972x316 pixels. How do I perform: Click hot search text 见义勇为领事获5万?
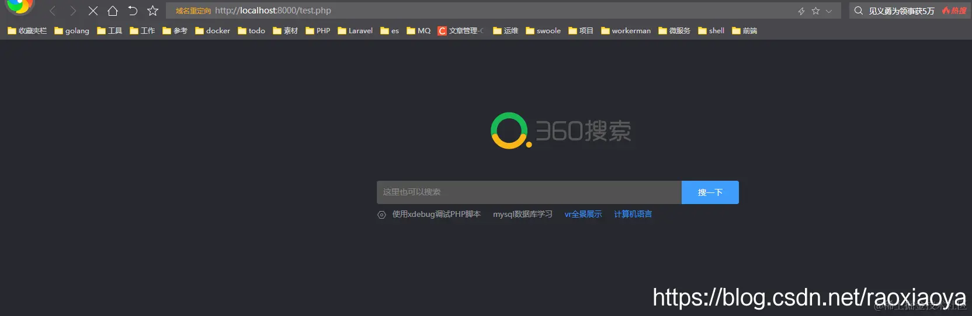point(901,11)
